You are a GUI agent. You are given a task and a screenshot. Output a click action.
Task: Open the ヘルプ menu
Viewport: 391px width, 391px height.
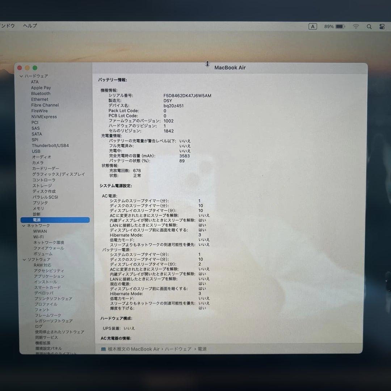click(30, 26)
